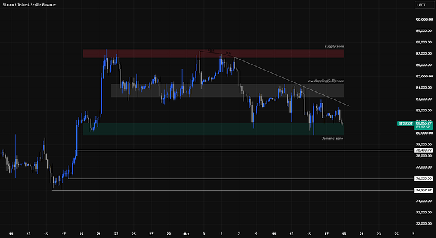Click the 76,000.00 horizontal line price label
This screenshot has height=238, width=436.
click(424, 179)
